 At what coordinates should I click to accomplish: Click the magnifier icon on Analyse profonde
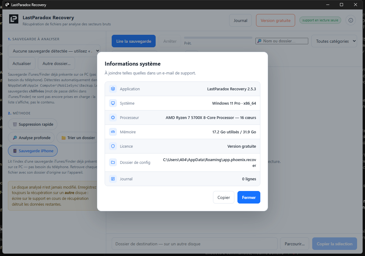pyautogui.click(x=15, y=138)
